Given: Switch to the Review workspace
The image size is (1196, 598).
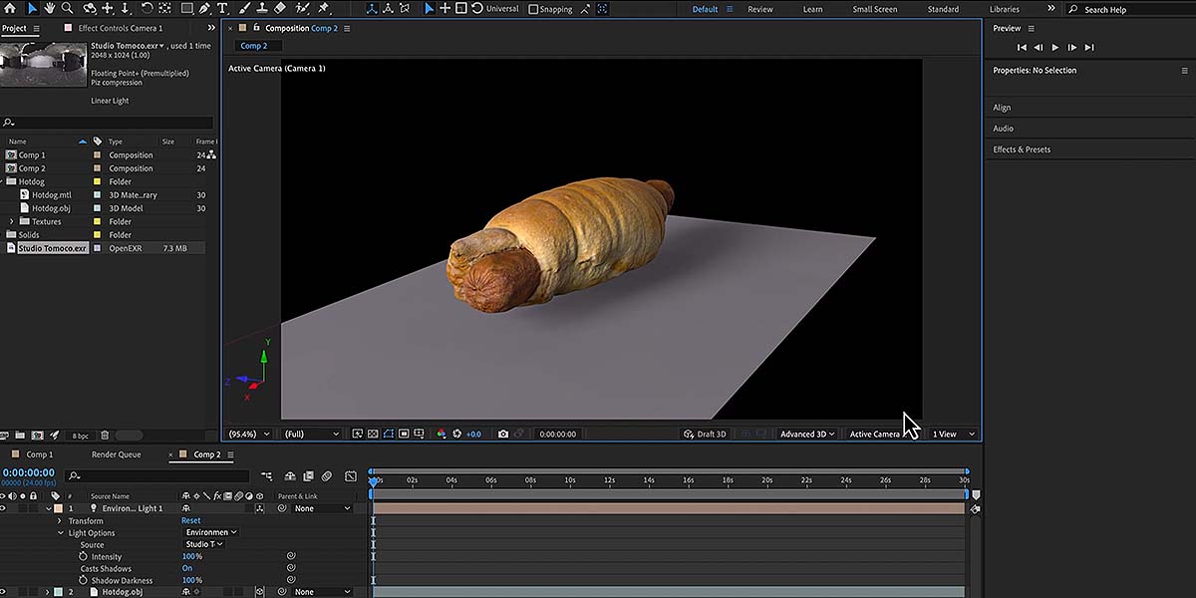Looking at the screenshot, I should tap(760, 9).
